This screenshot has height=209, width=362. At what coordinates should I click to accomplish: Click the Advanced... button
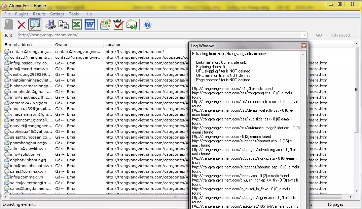tap(342, 35)
